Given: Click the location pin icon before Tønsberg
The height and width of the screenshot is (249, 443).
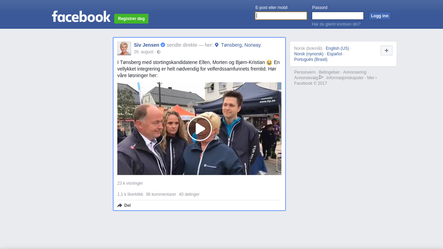Looking at the screenshot, I should click(x=217, y=45).
